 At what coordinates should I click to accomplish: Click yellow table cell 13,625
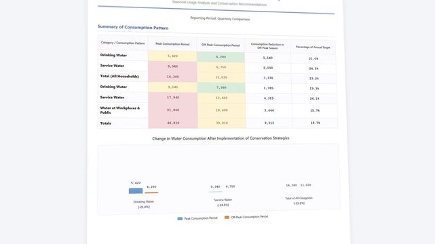(221, 98)
